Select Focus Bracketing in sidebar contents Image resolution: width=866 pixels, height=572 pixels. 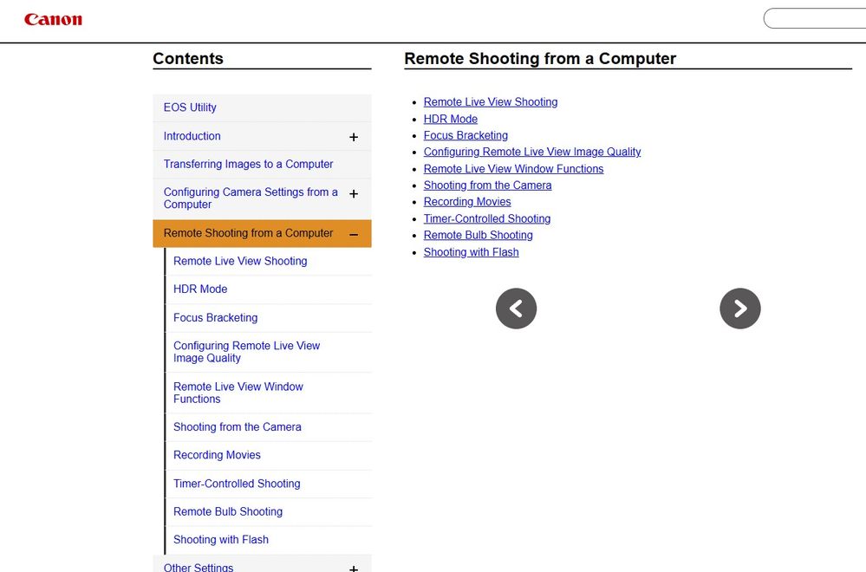click(215, 318)
